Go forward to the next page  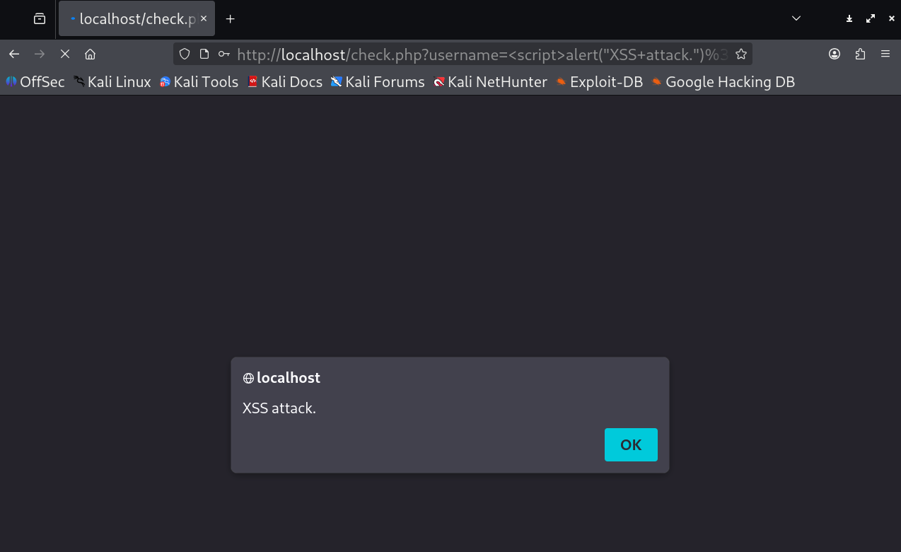[40, 54]
